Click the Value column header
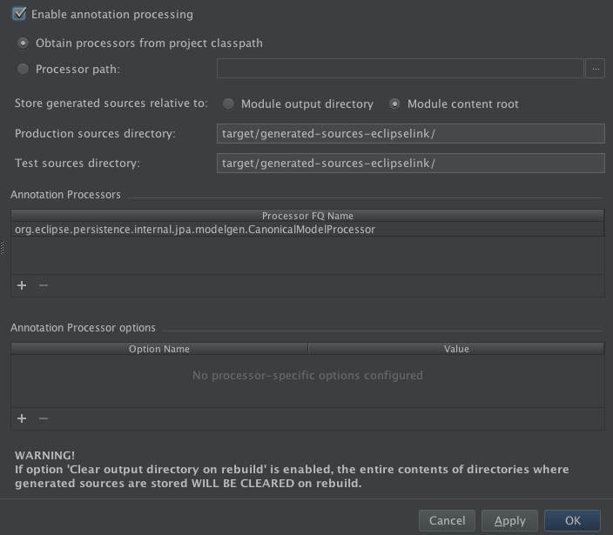Image resolution: width=613 pixels, height=535 pixels. (x=456, y=349)
